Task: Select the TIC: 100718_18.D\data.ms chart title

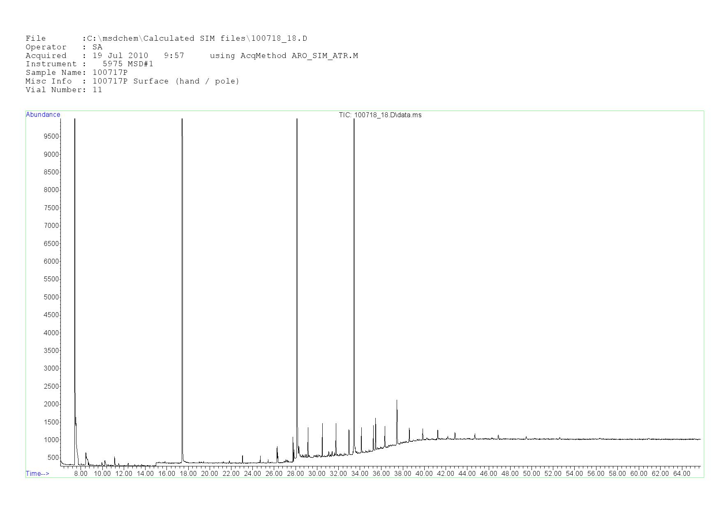Action: [380, 115]
